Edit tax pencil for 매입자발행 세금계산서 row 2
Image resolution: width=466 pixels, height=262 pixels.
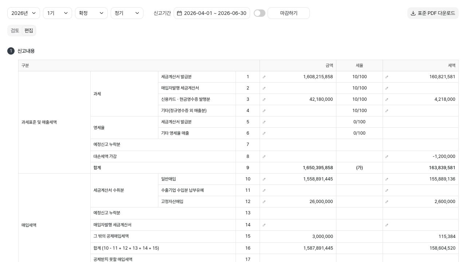[x=387, y=88]
